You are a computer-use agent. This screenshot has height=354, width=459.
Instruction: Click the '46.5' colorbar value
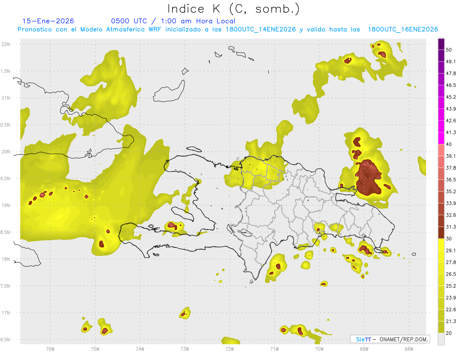pos(451,85)
